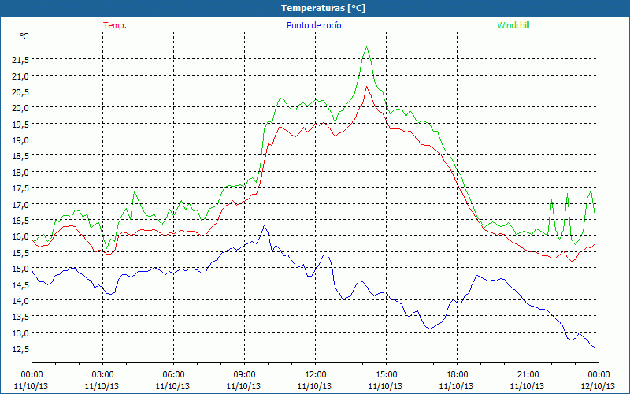Click the green Windchill peak near 14:00
The width and height of the screenshot is (630, 394).
click(x=366, y=47)
